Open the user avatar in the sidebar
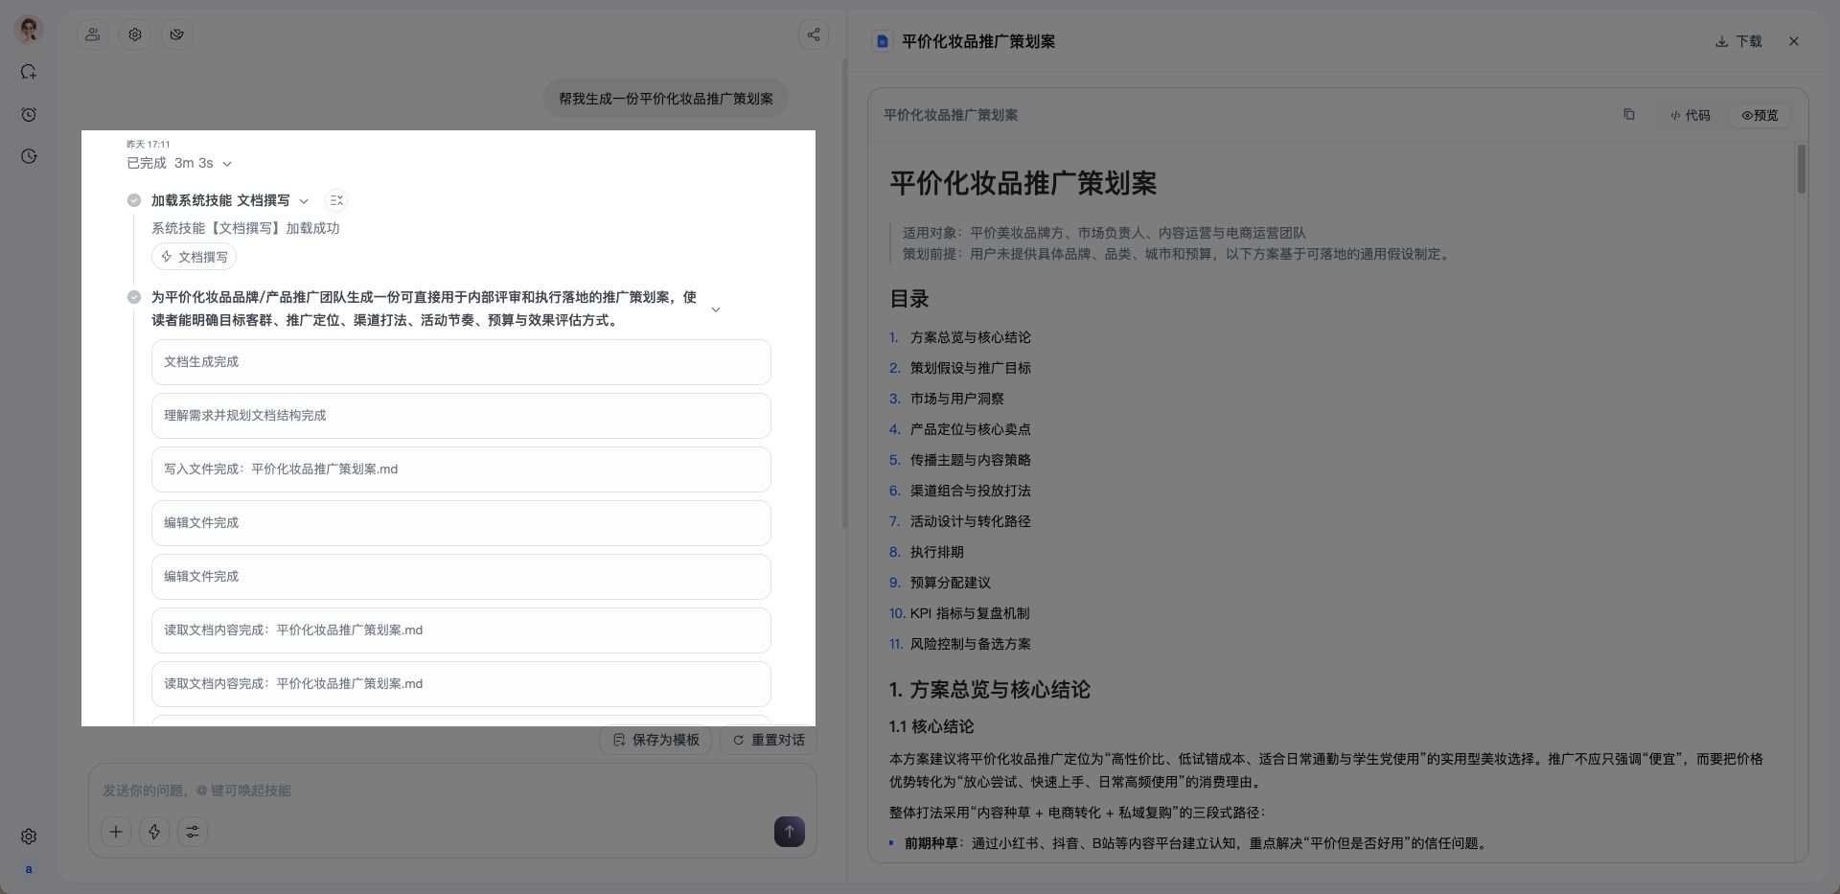This screenshot has height=894, width=1840. click(x=29, y=29)
